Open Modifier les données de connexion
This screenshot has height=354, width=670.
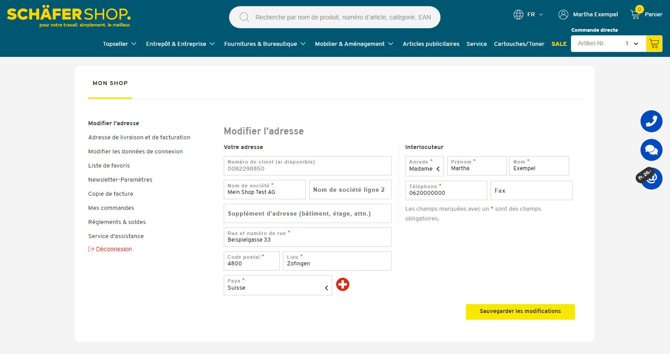point(135,151)
